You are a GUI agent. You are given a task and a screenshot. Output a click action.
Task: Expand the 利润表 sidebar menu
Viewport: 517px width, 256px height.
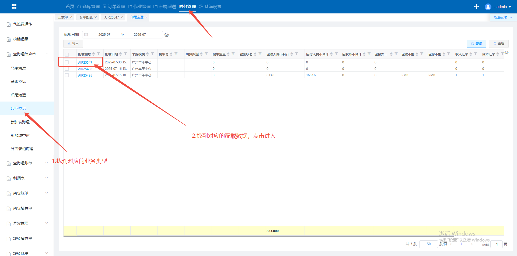47,178
